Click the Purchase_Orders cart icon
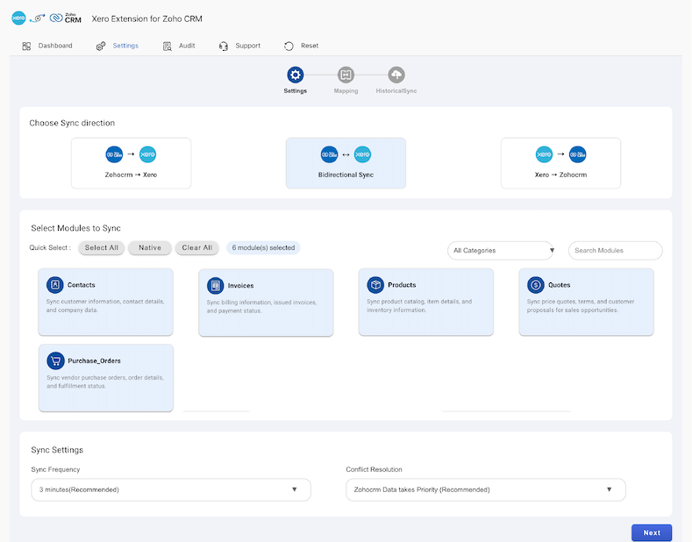 click(55, 360)
